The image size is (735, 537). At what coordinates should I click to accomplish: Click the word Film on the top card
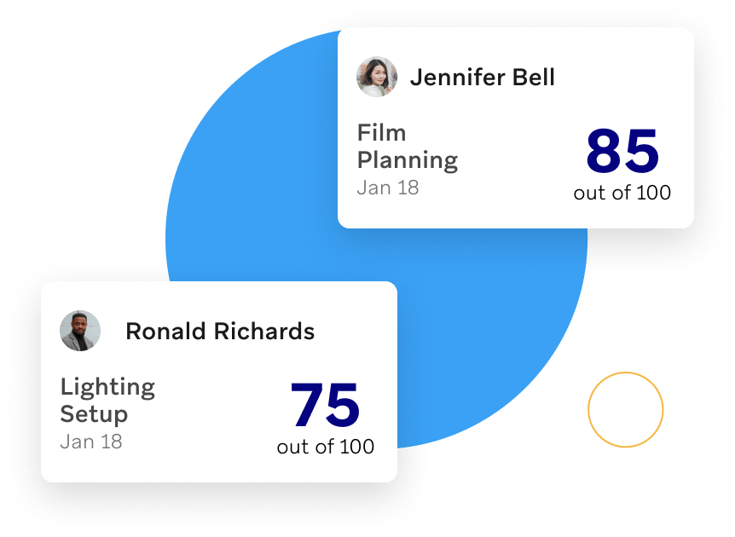point(381,133)
